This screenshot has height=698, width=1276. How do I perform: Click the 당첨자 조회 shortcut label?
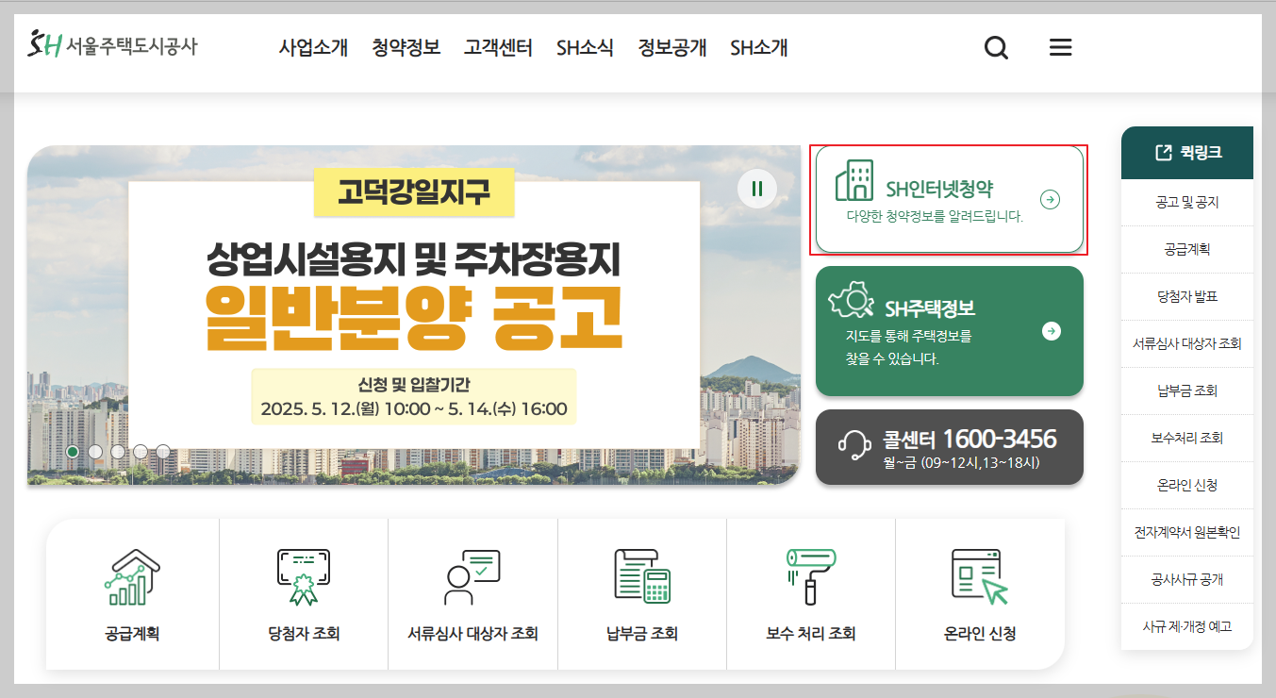[x=303, y=634]
